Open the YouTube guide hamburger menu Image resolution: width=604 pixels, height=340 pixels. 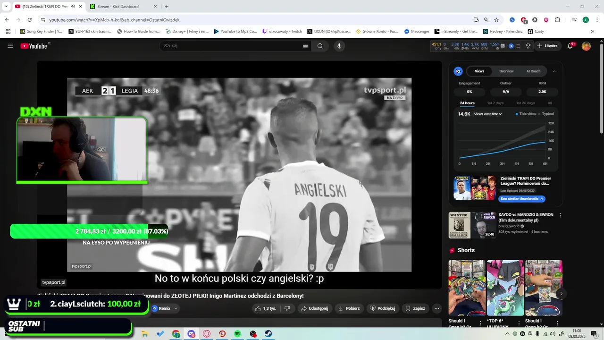coord(10,46)
